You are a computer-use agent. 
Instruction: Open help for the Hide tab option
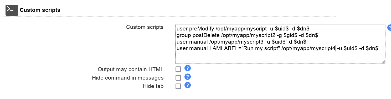pos(187,85)
